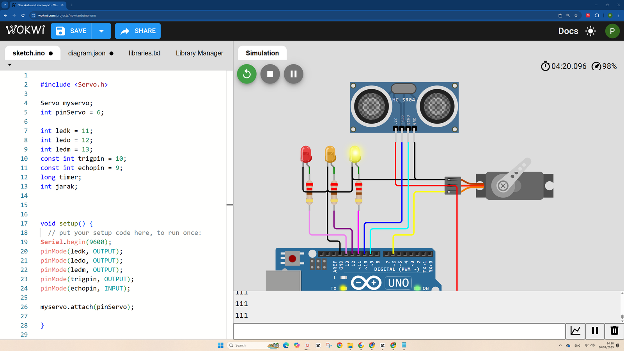Click 'Serial.begin(9600);' code line
Image resolution: width=624 pixels, height=351 pixels.
coord(76,242)
